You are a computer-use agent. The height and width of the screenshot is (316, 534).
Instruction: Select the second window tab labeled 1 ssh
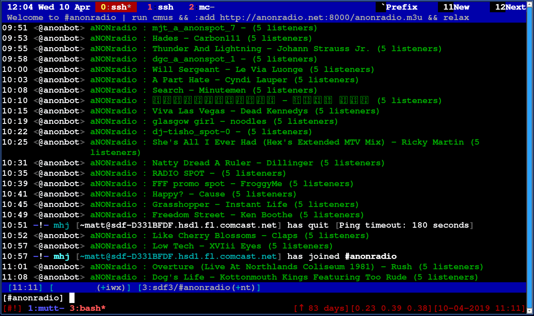[x=160, y=7]
